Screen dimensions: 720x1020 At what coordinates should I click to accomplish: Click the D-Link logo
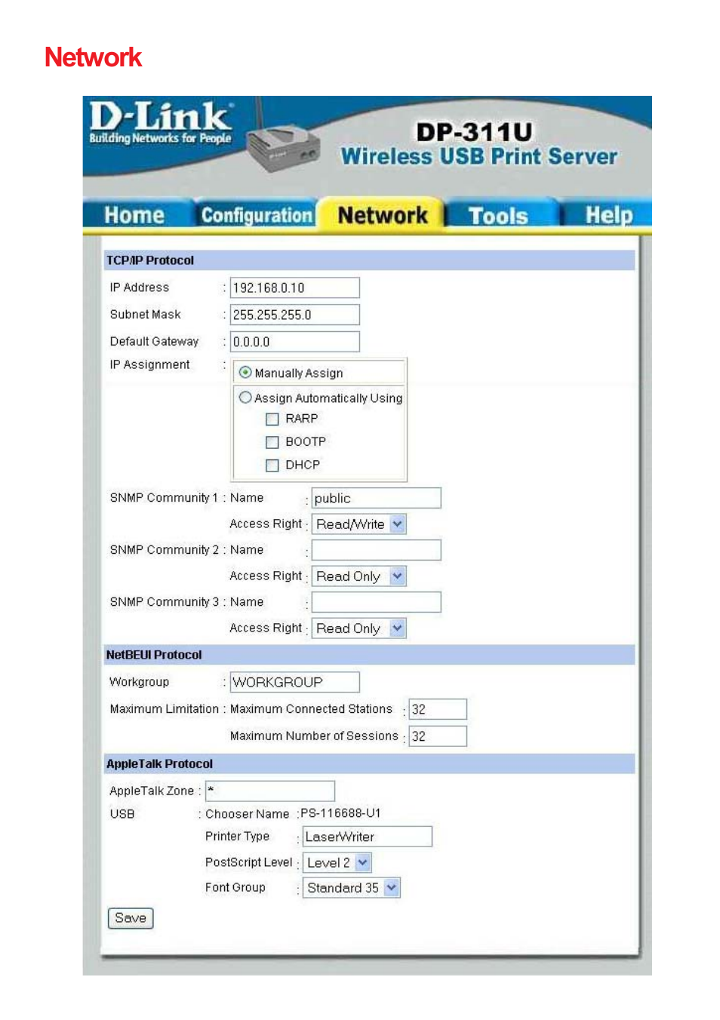tap(160, 122)
